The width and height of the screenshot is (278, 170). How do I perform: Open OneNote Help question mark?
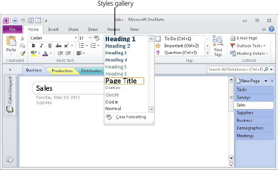[271, 29]
